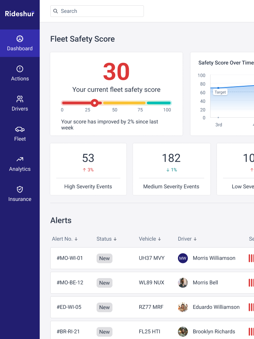Click Eduardo Williamson's avatar photo
This screenshot has height=339, width=254.
pos(183,307)
